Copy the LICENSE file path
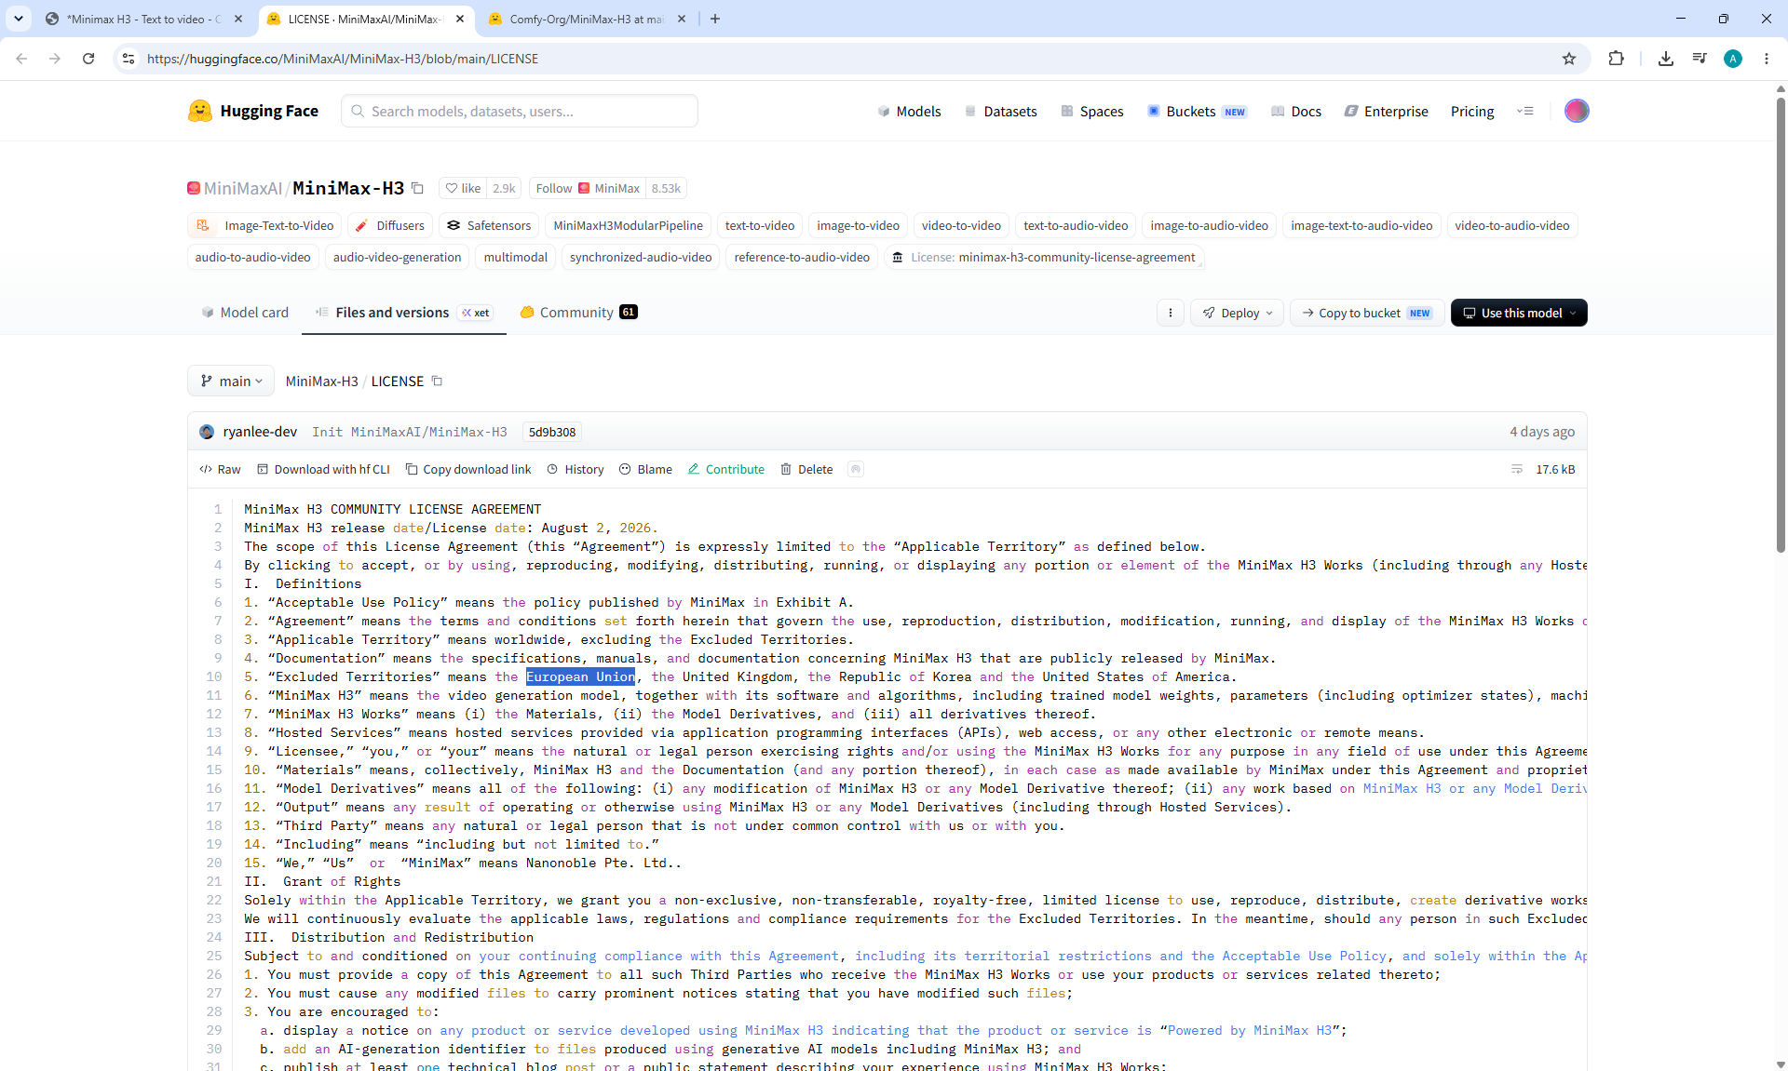 point(437,381)
